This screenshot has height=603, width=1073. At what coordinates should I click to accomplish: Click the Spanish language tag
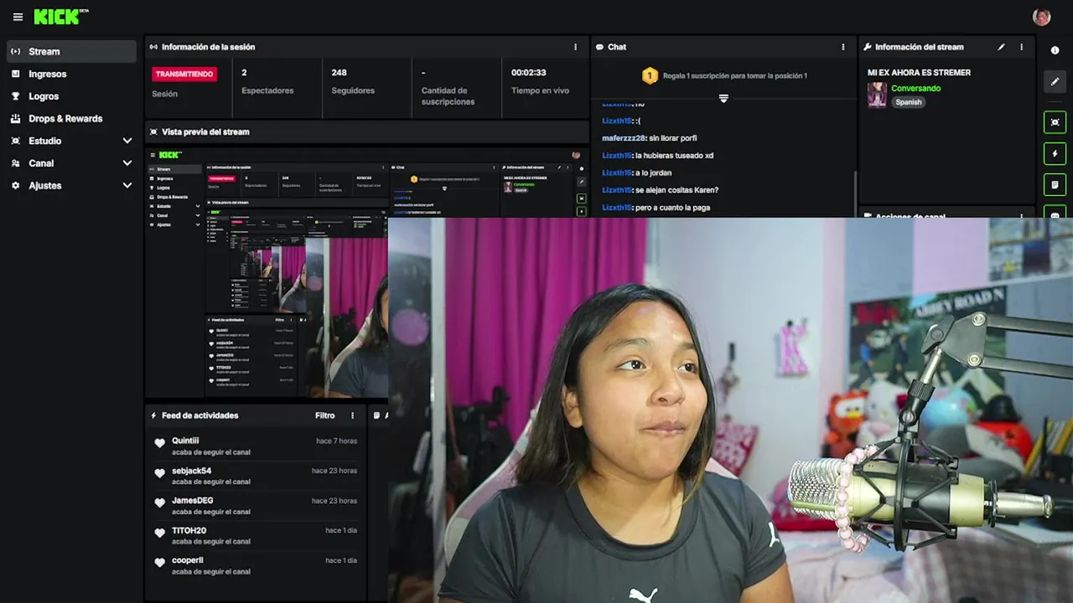click(908, 102)
